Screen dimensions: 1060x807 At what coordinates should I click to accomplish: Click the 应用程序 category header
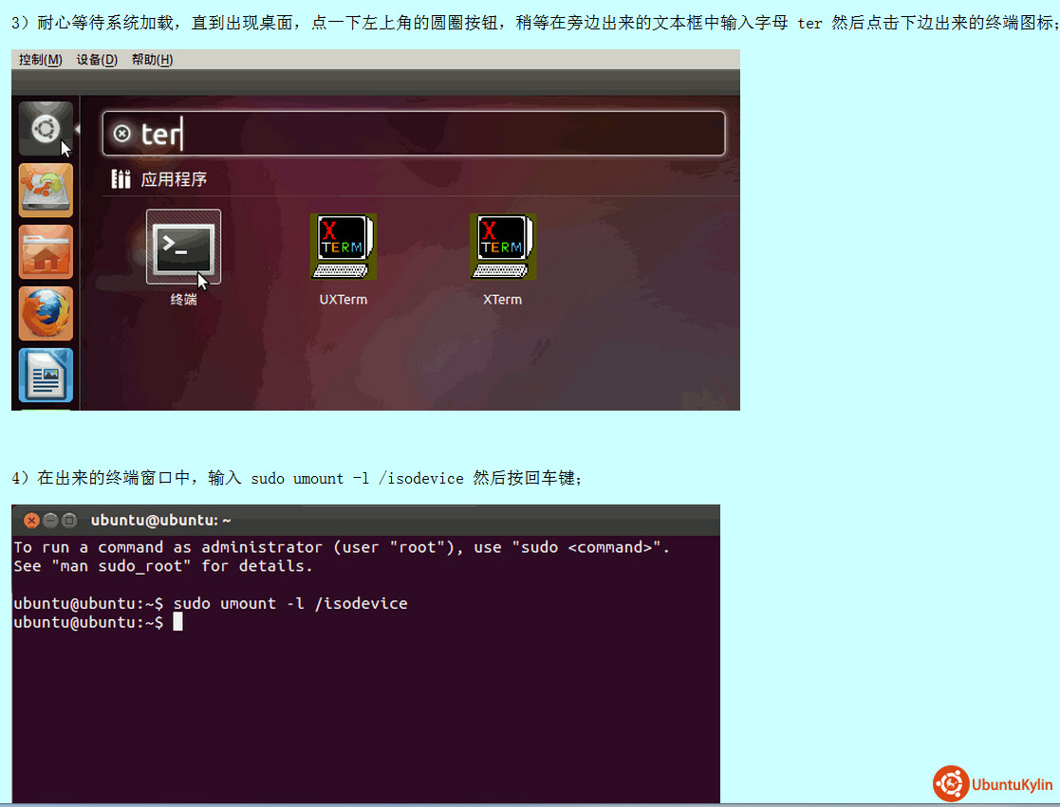pyautogui.click(x=173, y=179)
